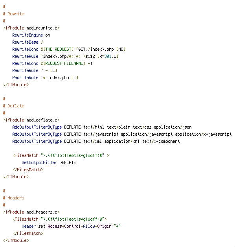Click the 'SetOutputFilter' directive
This screenshot has width=235, height=247.
click(39, 162)
